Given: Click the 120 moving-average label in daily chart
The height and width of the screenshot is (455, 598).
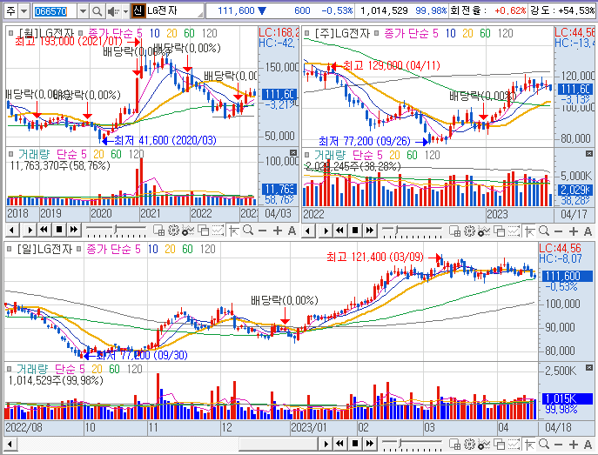Looking at the screenshot, I should [x=207, y=249].
